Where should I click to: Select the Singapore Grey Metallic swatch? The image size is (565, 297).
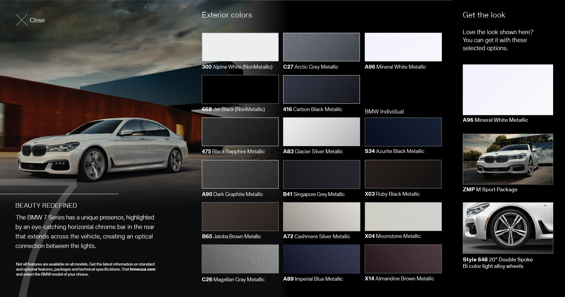[x=321, y=174]
